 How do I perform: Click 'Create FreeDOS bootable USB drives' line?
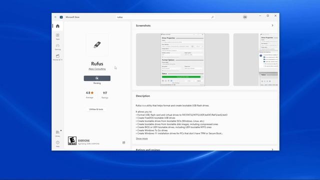[155, 118]
